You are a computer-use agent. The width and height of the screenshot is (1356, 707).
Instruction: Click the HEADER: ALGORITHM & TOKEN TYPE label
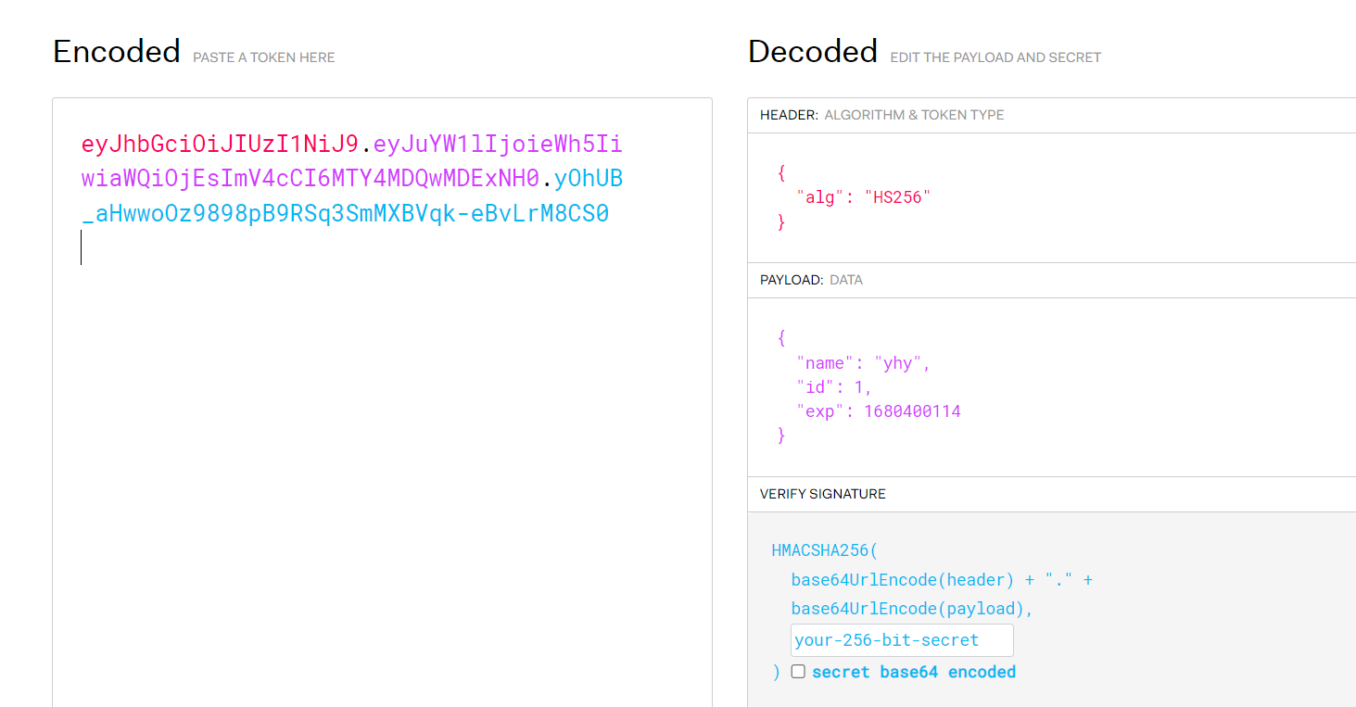pos(882,115)
